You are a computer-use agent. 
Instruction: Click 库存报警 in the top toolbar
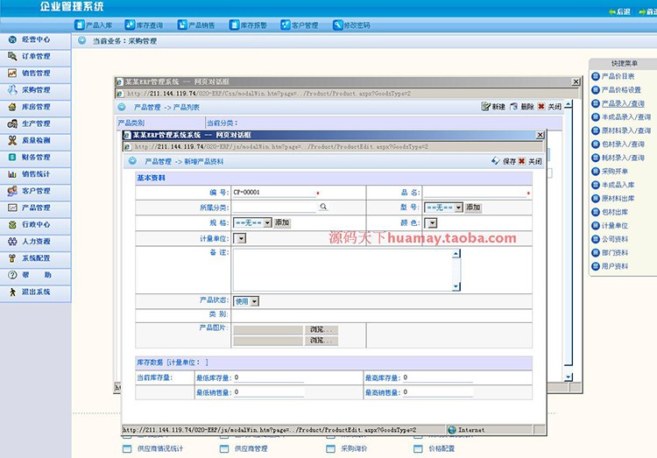[x=248, y=25]
